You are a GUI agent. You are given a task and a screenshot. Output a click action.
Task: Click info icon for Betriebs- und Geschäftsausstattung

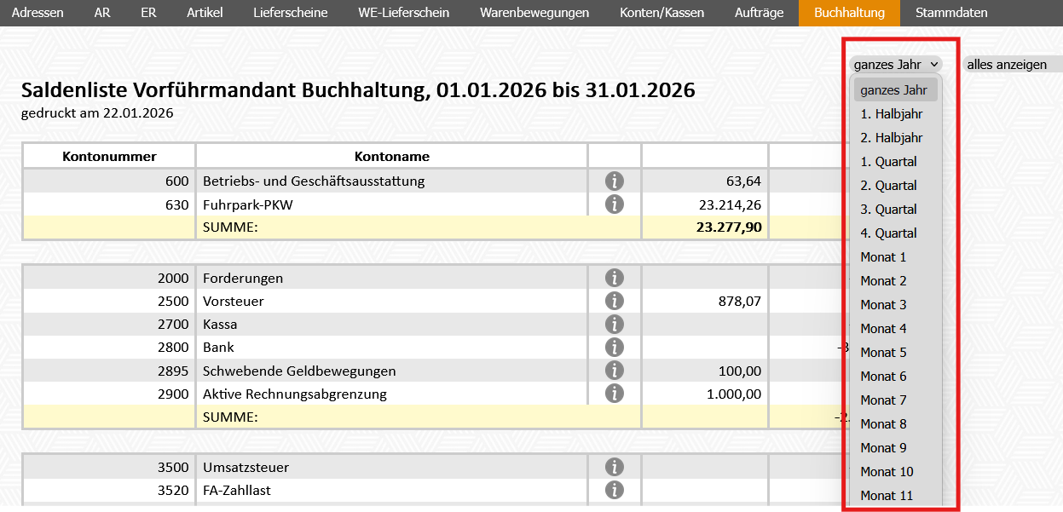(614, 181)
